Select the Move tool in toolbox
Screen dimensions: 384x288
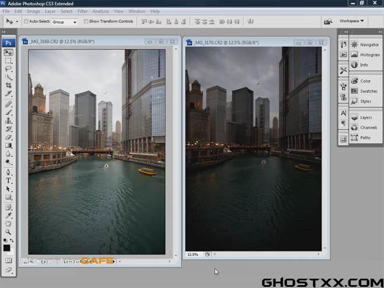pyautogui.click(x=8, y=52)
